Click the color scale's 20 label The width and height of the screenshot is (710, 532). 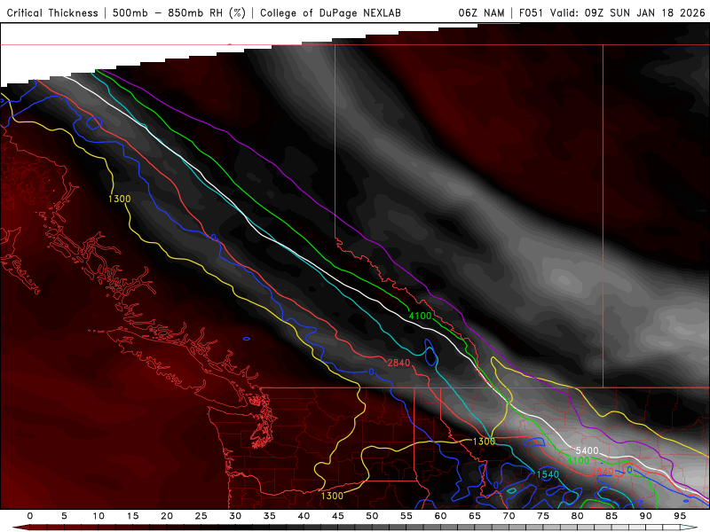pyautogui.click(x=167, y=516)
